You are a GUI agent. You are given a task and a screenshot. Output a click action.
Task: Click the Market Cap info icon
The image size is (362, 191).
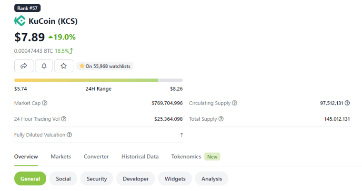(45, 103)
